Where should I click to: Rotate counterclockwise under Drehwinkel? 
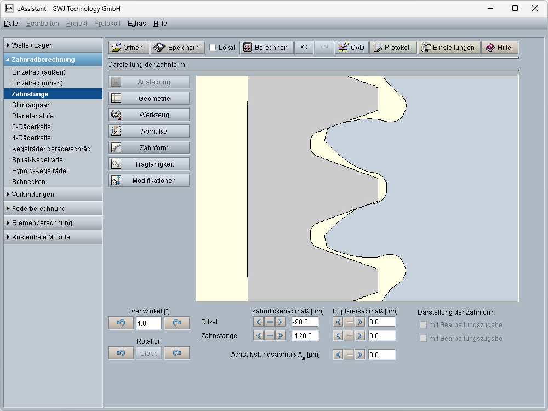click(x=121, y=323)
